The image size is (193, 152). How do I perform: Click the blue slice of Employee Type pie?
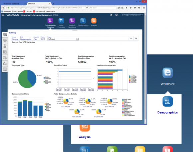pyautogui.click(x=32, y=77)
